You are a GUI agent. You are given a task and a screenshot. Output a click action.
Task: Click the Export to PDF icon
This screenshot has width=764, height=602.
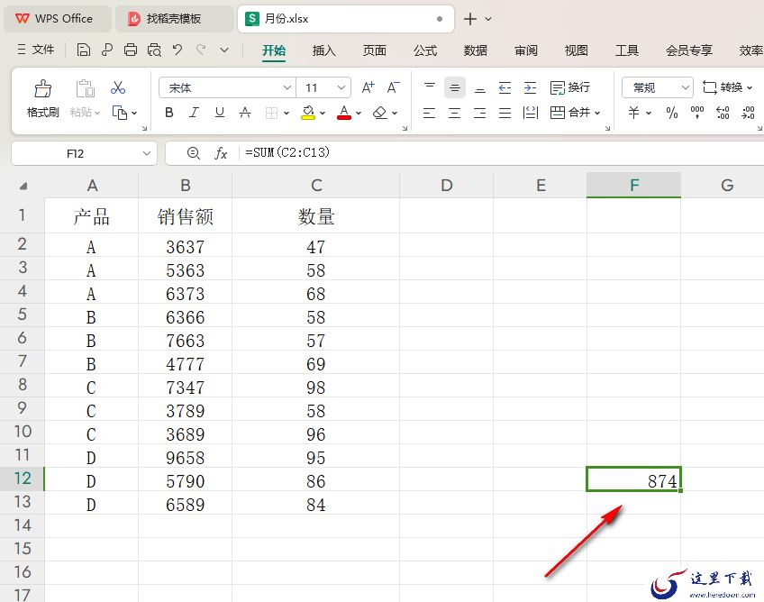pyautogui.click(x=106, y=50)
